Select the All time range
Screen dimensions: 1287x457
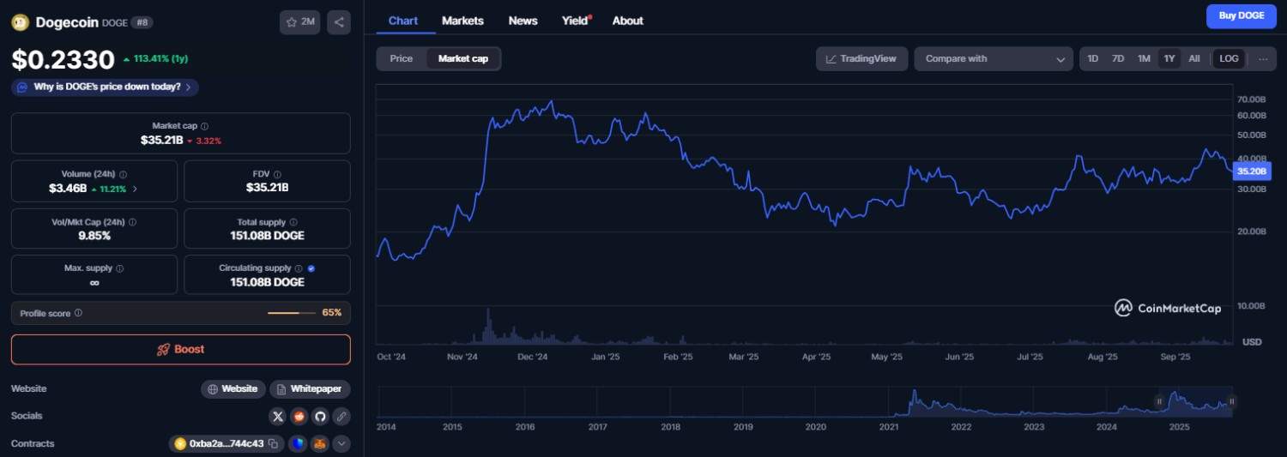1194,58
